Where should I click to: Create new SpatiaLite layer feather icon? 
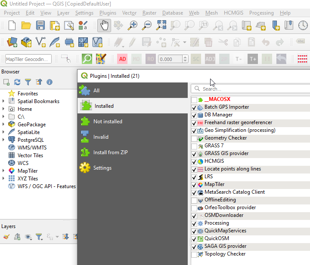[x=55, y=42]
